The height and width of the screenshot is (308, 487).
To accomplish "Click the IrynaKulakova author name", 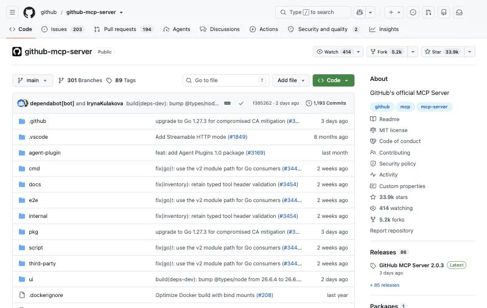I will coord(105,103).
